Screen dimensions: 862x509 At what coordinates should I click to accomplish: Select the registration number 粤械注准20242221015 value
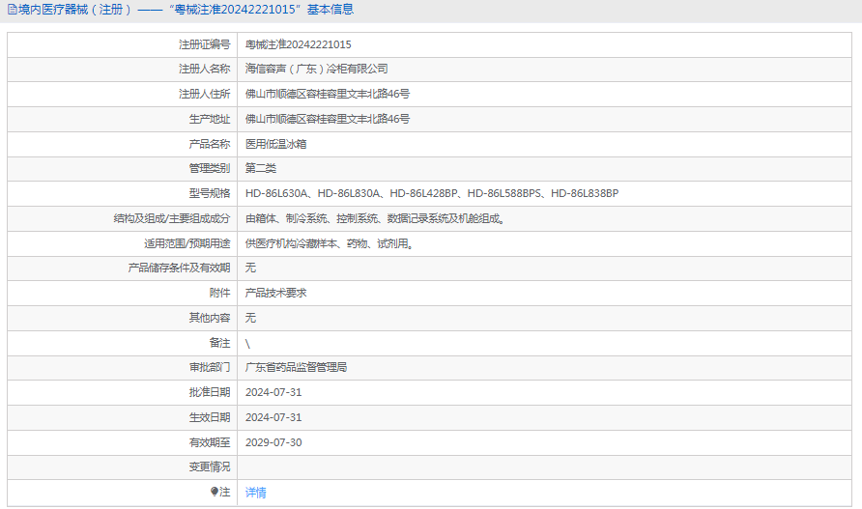click(298, 44)
